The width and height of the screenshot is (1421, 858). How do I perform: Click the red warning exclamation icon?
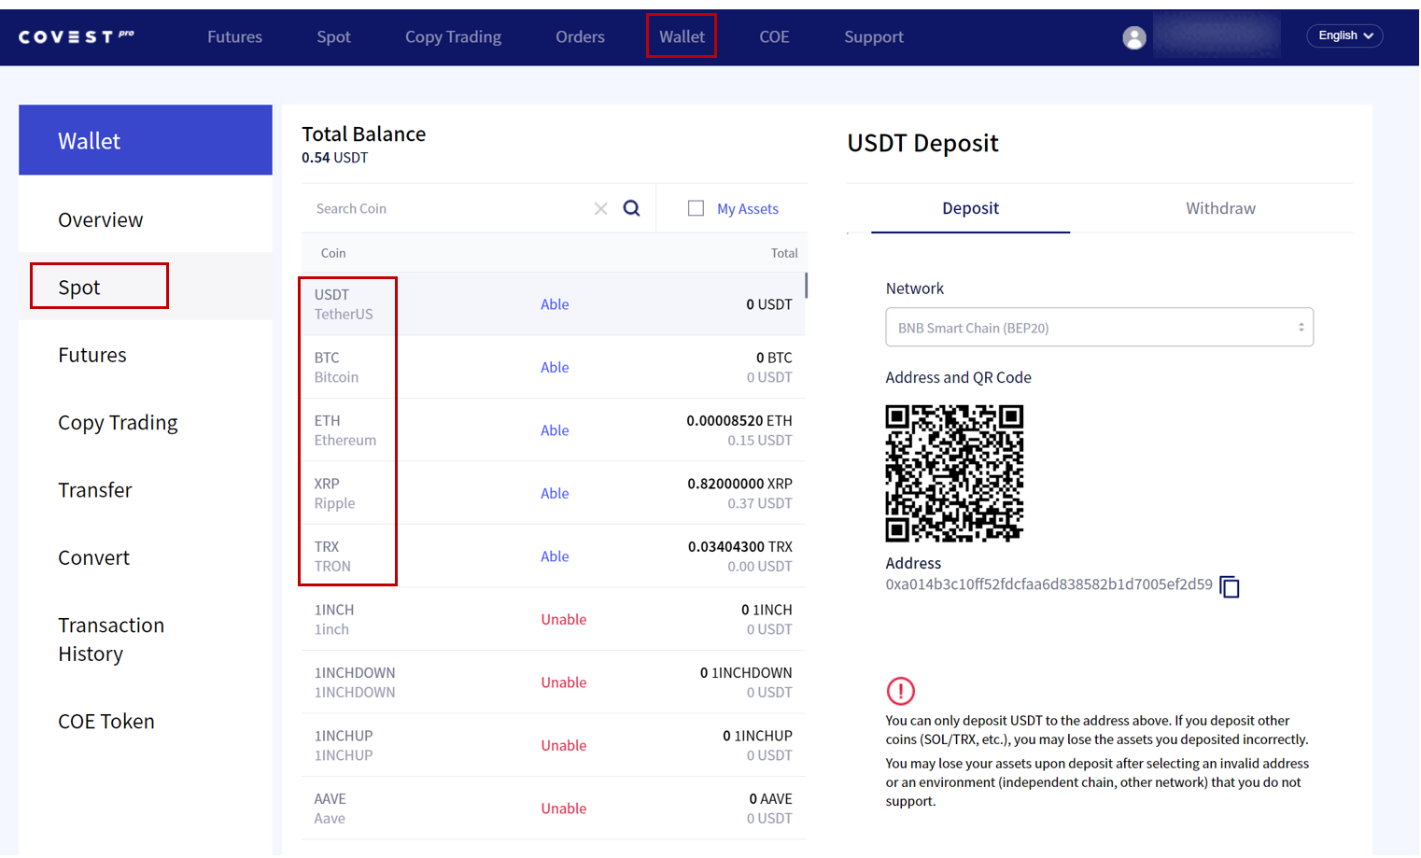(900, 691)
